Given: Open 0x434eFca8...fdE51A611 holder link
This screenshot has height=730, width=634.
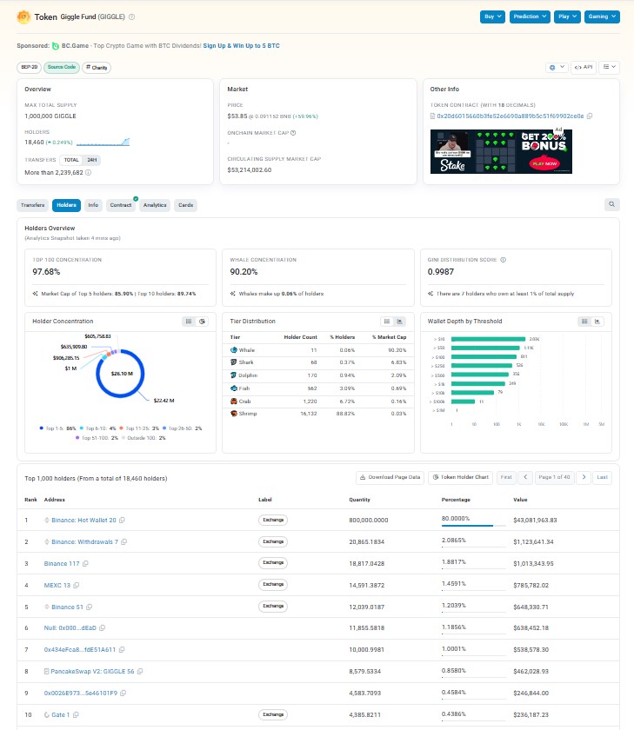Looking at the screenshot, I should [x=80, y=649].
